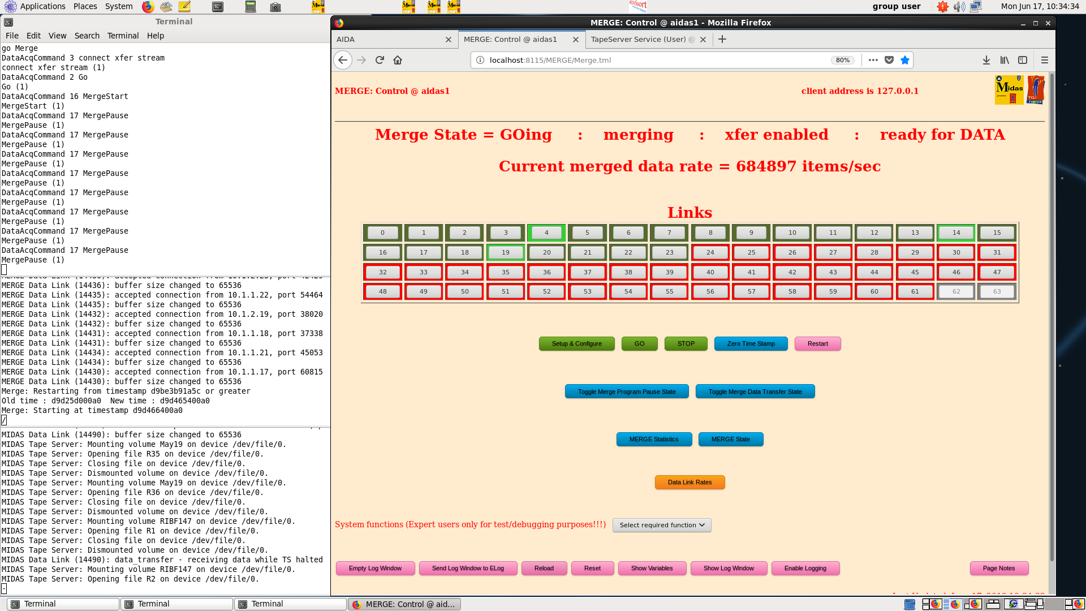Open network status tray icon

[976, 7]
